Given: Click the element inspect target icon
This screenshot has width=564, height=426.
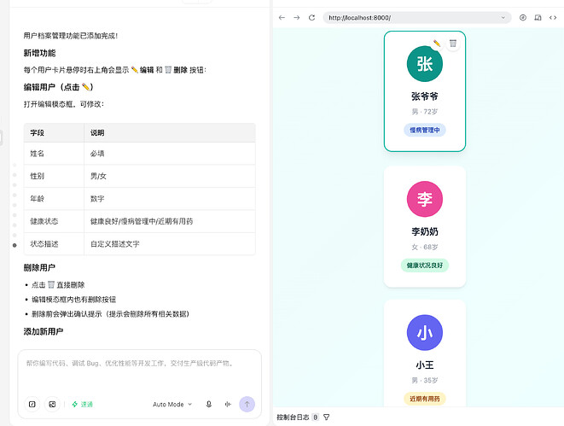Looking at the screenshot, I should 523,18.
